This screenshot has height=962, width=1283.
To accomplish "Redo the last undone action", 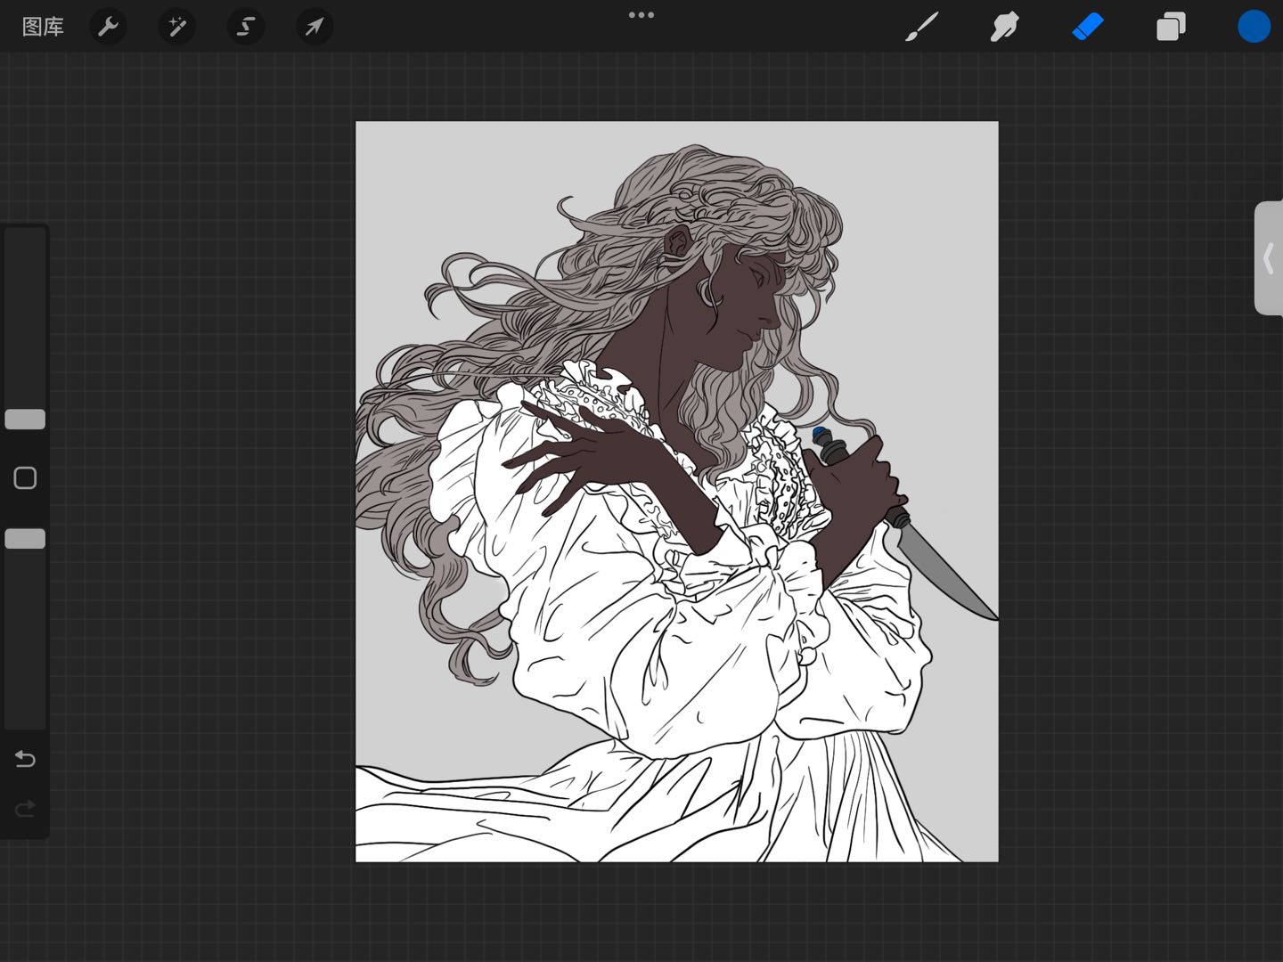I will tap(25, 809).
